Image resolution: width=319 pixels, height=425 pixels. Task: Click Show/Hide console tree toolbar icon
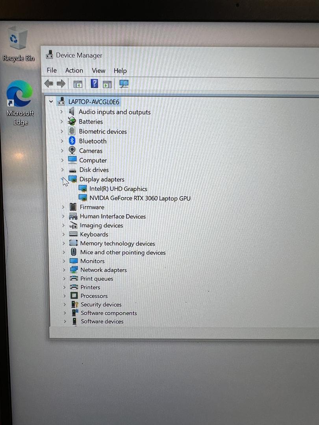(x=78, y=84)
